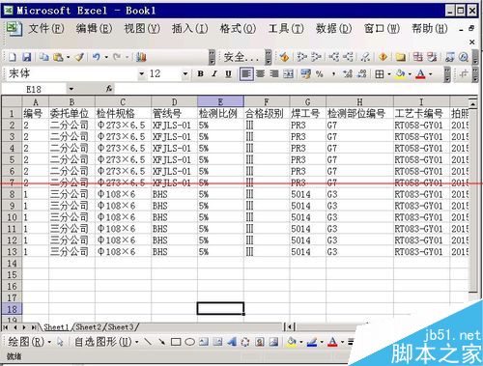Apply borders to selected cells

point(380,74)
